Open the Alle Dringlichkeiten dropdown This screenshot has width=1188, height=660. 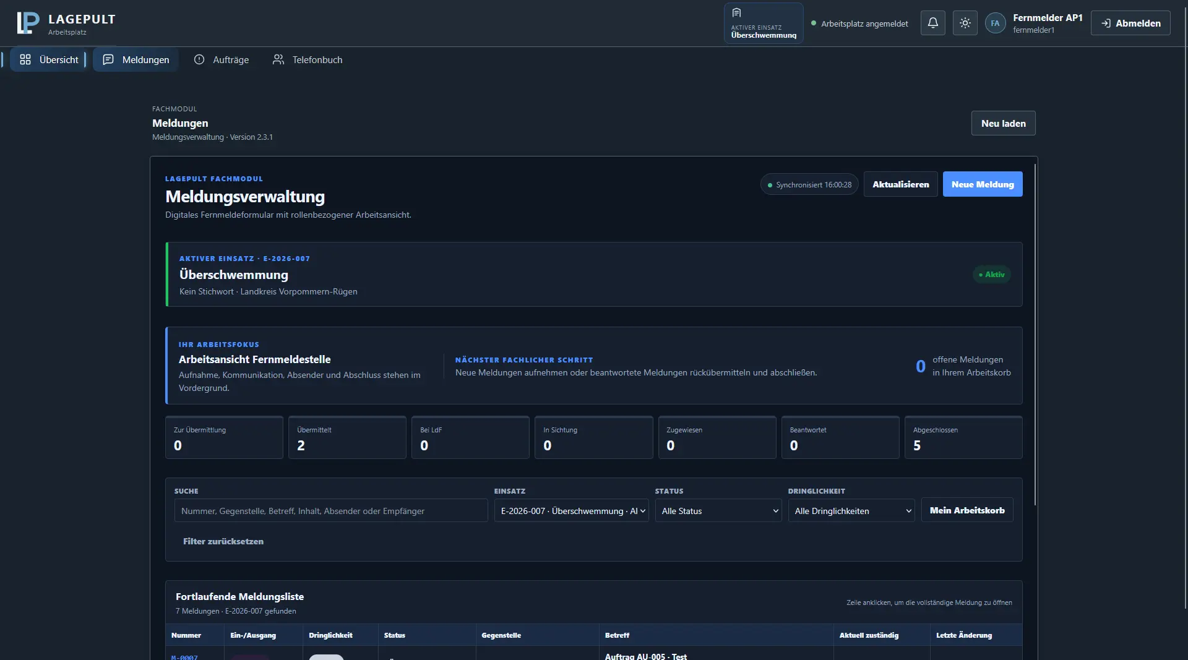851,510
